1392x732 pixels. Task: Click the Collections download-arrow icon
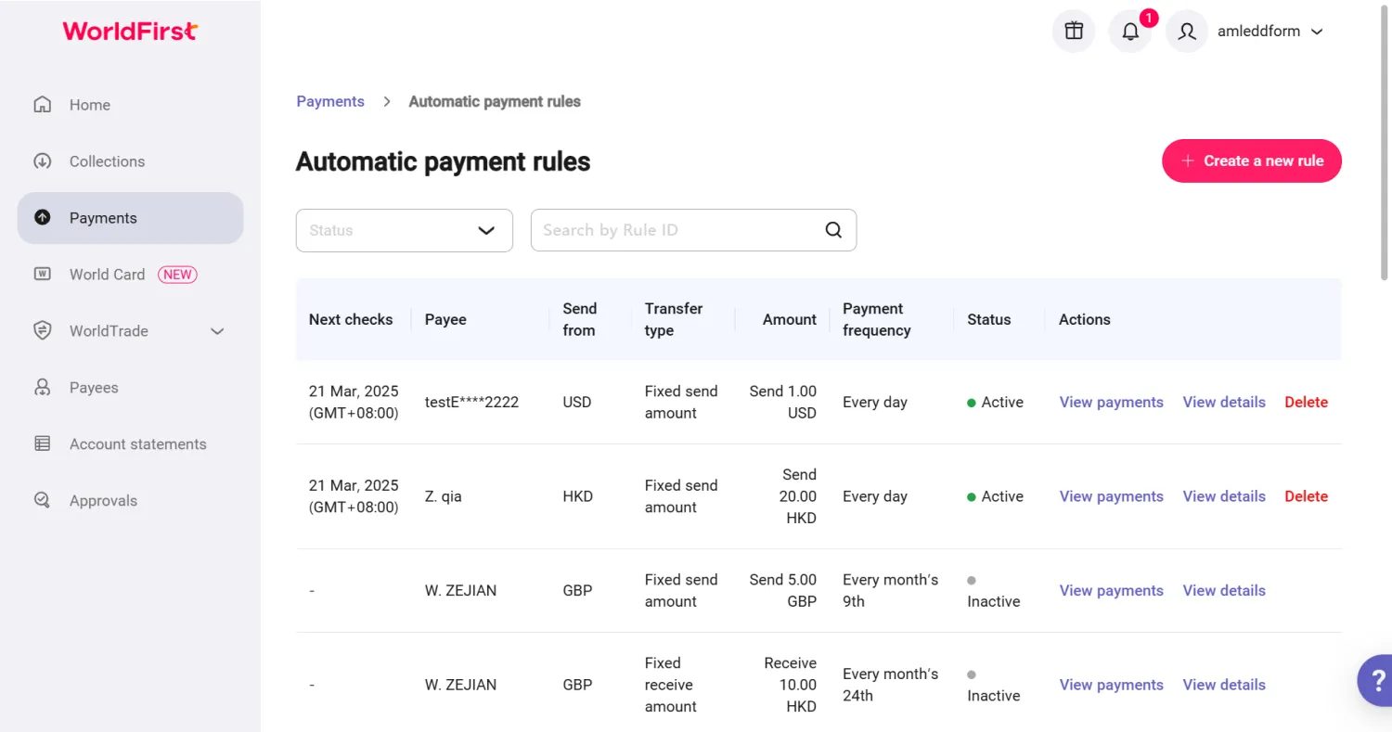(42, 161)
